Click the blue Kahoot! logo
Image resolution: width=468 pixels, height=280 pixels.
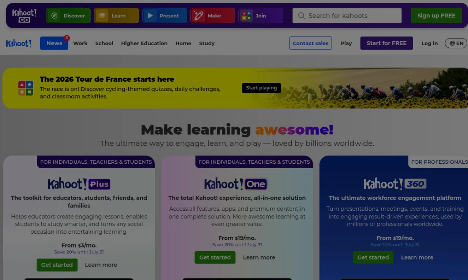[19, 43]
